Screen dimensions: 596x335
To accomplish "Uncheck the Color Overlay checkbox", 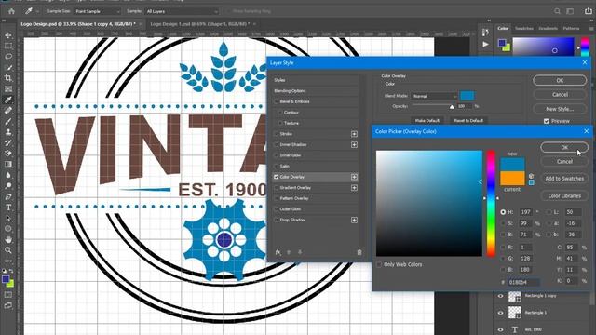I will pyautogui.click(x=277, y=177).
